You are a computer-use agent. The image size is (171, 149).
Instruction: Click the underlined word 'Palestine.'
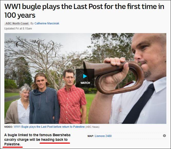[x=12, y=144]
